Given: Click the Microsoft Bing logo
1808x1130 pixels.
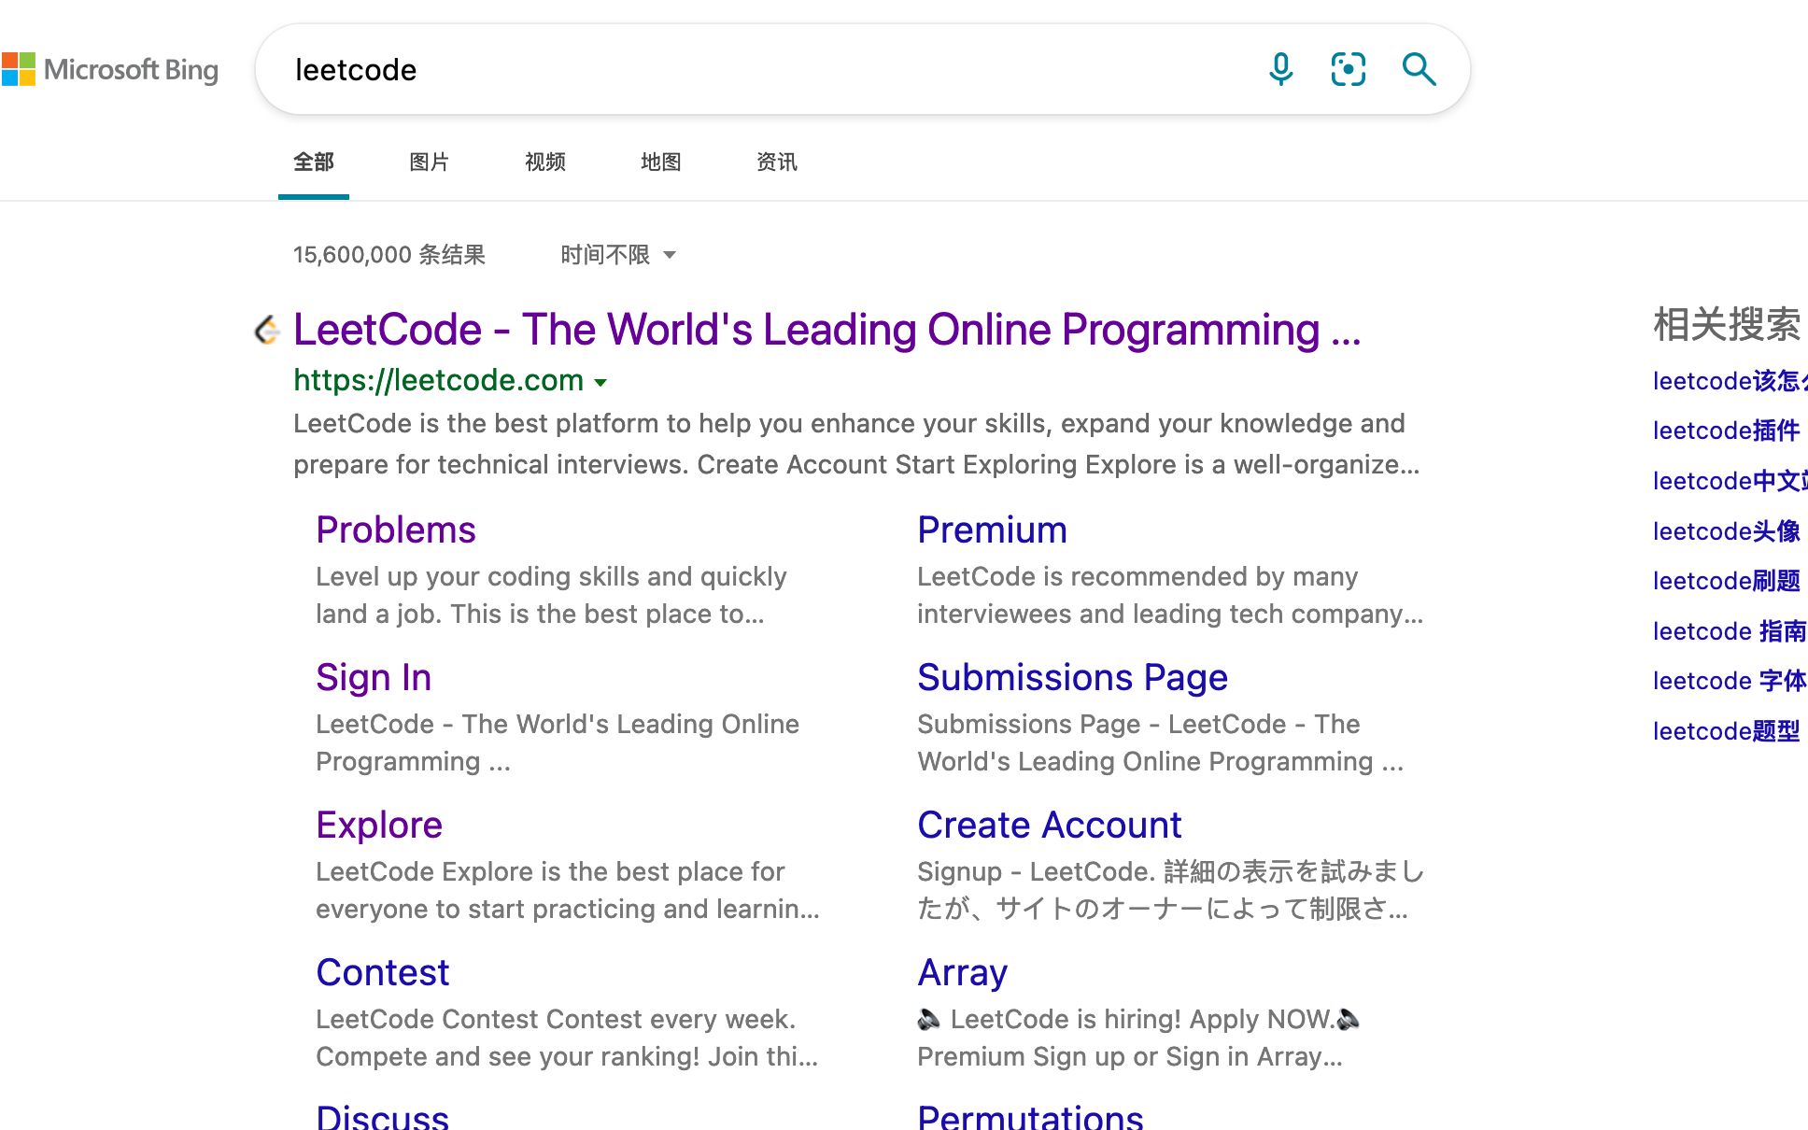Looking at the screenshot, I should tap(112, 69).
